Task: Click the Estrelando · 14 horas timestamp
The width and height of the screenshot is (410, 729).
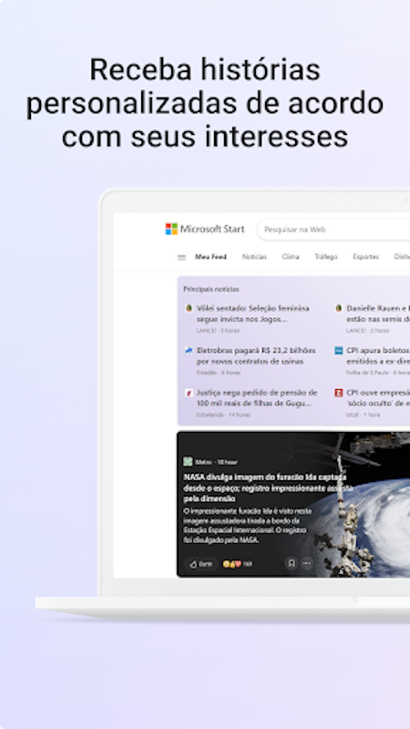Action: [223, 415]
